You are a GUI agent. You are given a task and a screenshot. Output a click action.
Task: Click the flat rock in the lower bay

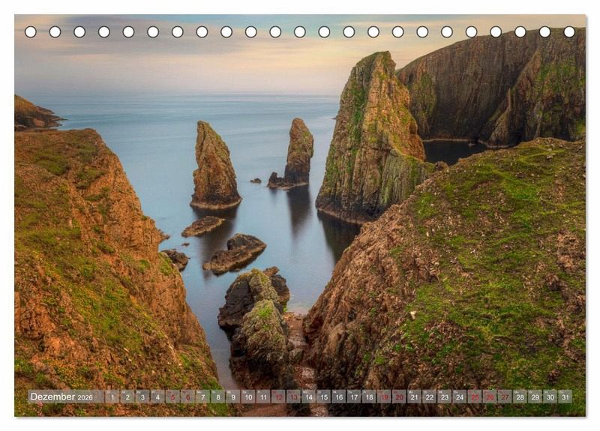click(234, 253)
